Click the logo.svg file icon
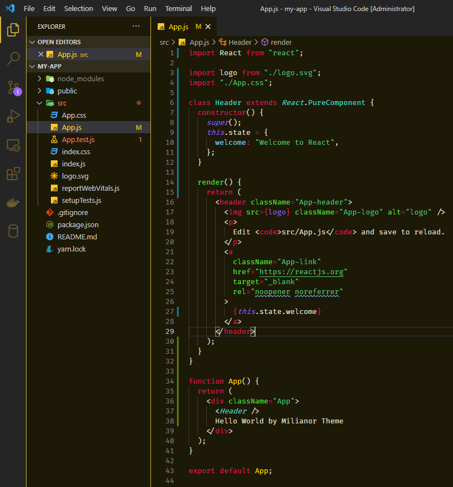The image size is (453, 487). click(x=54, y=176)
